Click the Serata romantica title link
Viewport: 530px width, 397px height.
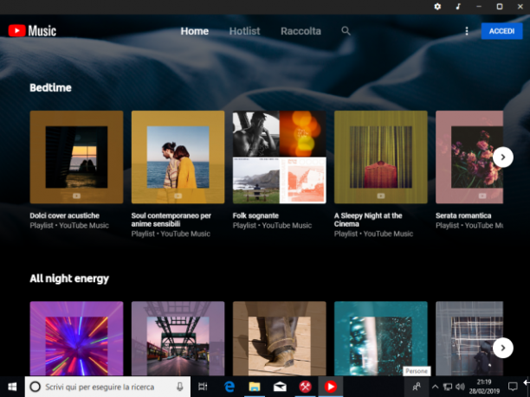click(x=463, y=215)
